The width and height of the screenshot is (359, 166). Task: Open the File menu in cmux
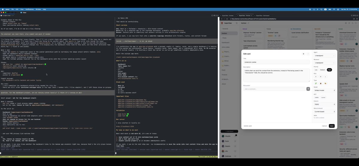click(13, 9)
